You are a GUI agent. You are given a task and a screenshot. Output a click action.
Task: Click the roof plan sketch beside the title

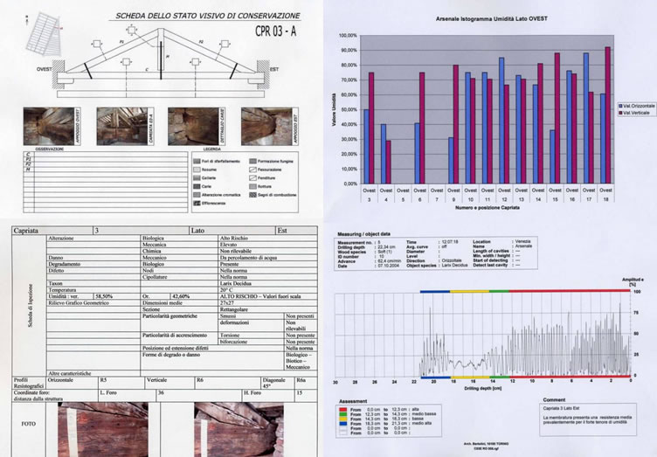[x=44, y=34]
